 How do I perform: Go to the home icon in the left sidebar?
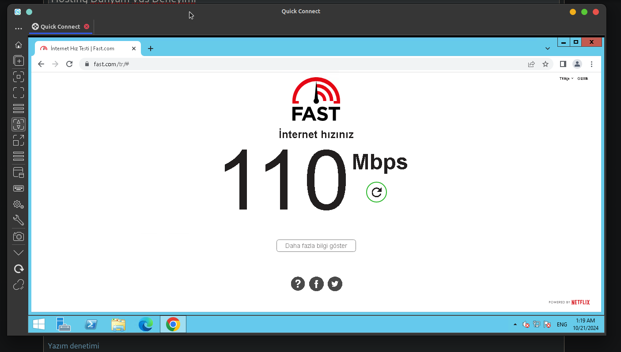[x=19, y=45]
